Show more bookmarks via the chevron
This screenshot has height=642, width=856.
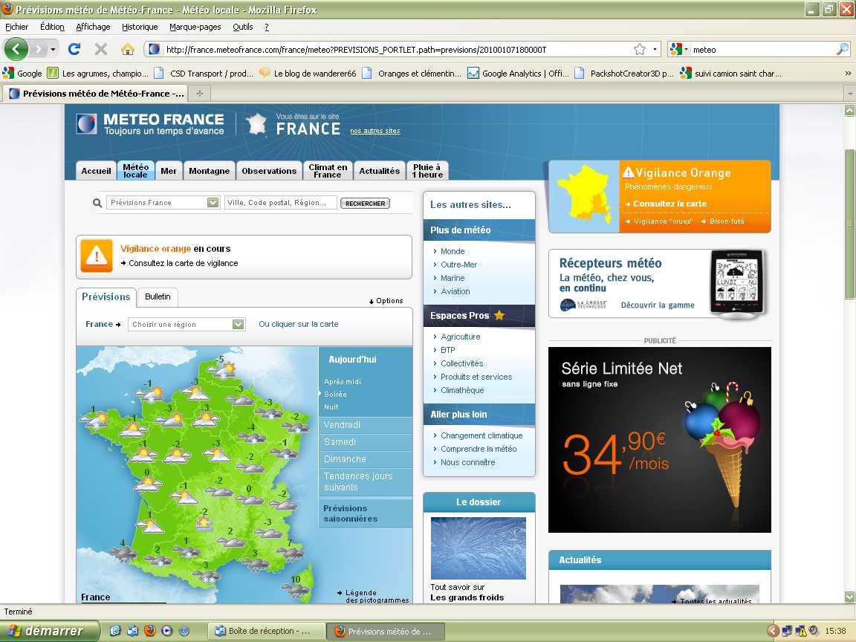click(x=847, y=73)
